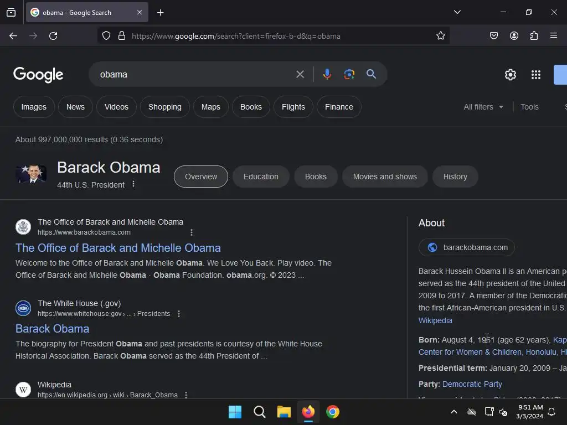Open Windows taskbar search

(x=259, y=412)
